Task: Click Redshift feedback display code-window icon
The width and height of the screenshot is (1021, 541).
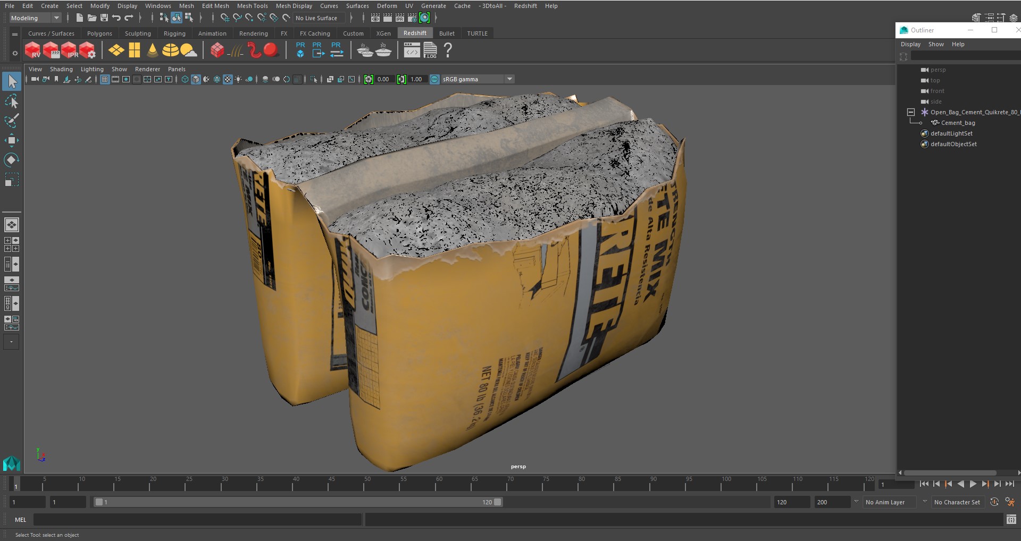Action: (x=412, y=50)
